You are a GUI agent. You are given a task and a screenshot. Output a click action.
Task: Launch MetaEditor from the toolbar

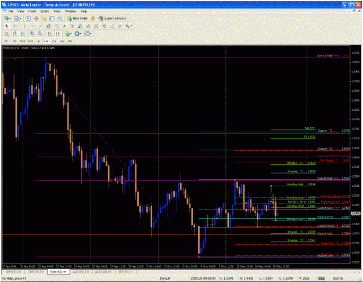[92, 18]
